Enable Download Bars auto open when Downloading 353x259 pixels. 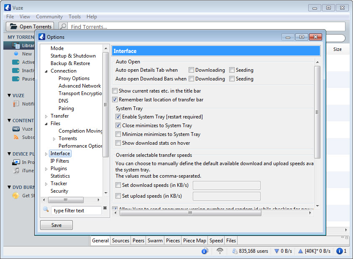click(191, 78)
